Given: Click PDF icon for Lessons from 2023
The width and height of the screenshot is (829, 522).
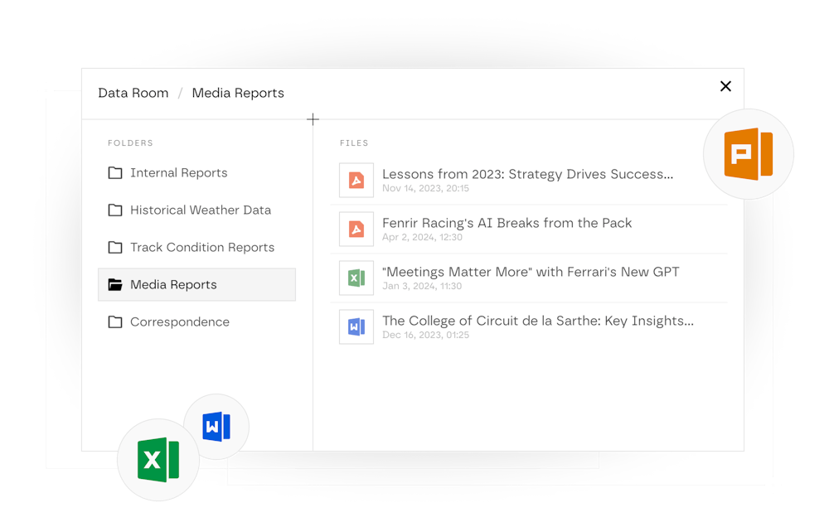Looking at the screenshot, I should pos(356,180).
